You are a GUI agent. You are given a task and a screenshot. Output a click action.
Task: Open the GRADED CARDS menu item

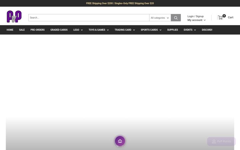click(x=59, y=30)
